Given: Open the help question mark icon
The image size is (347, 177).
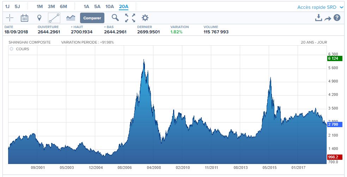Looking at the screenshot, I should (x=337, y=18).
